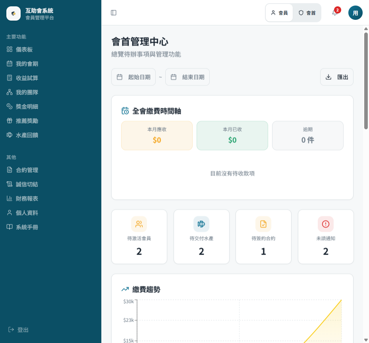This screenshot has width=369, height=343.
Task: Click the coins icon for 獎金明細
Action: pos(10,106)
